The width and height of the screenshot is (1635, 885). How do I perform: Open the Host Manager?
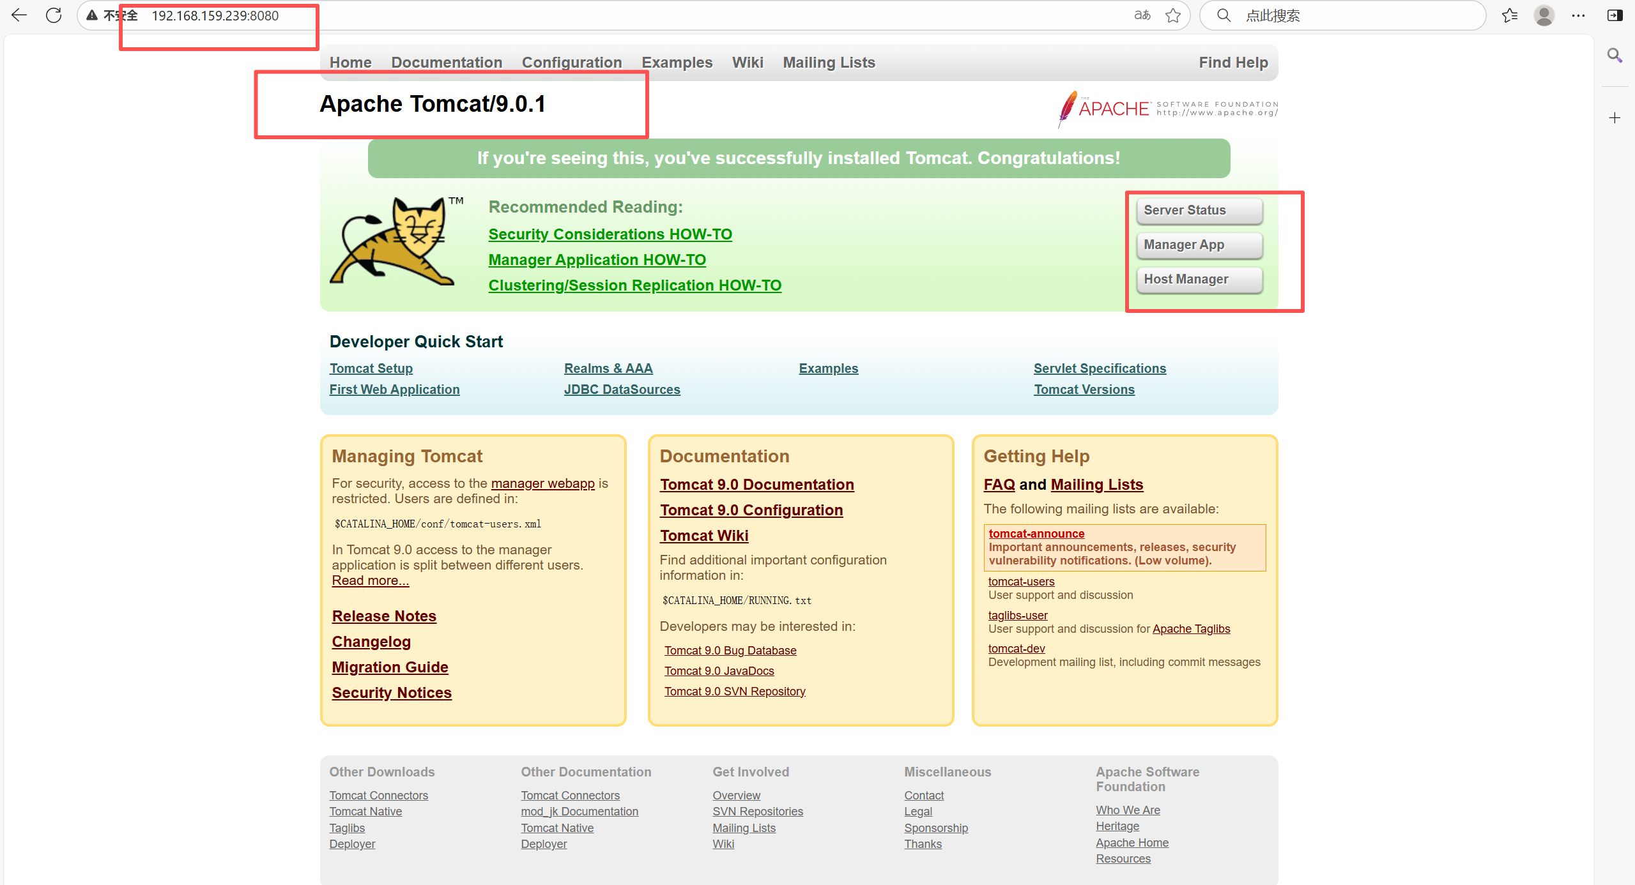1198,279
